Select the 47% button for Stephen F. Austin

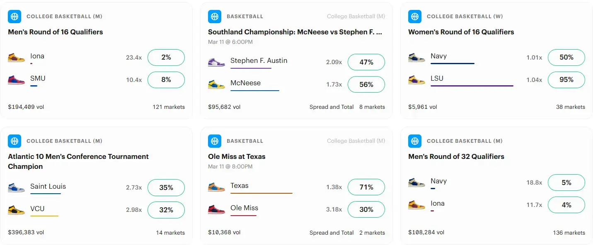tap(366, 62)
